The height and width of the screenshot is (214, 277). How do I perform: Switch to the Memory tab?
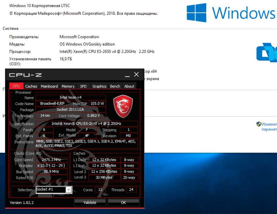68,86
